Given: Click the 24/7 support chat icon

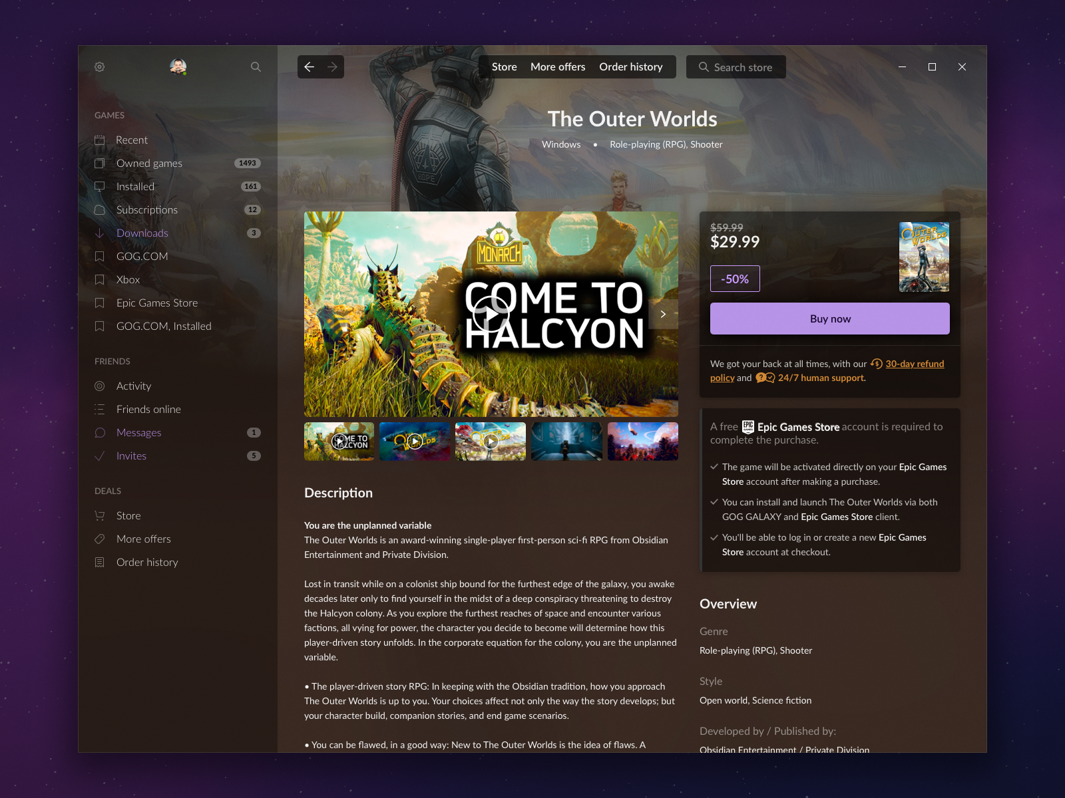Looking at the screenshot, I should tap(765, 378).
